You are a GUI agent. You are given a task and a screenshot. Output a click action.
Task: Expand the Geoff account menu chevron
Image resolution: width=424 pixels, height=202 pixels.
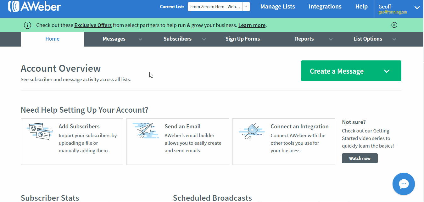coord(417,8)
